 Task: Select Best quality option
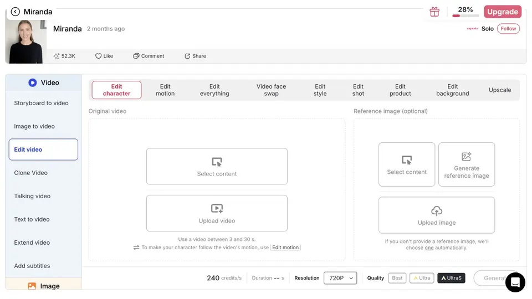click(x=397, y=278)
